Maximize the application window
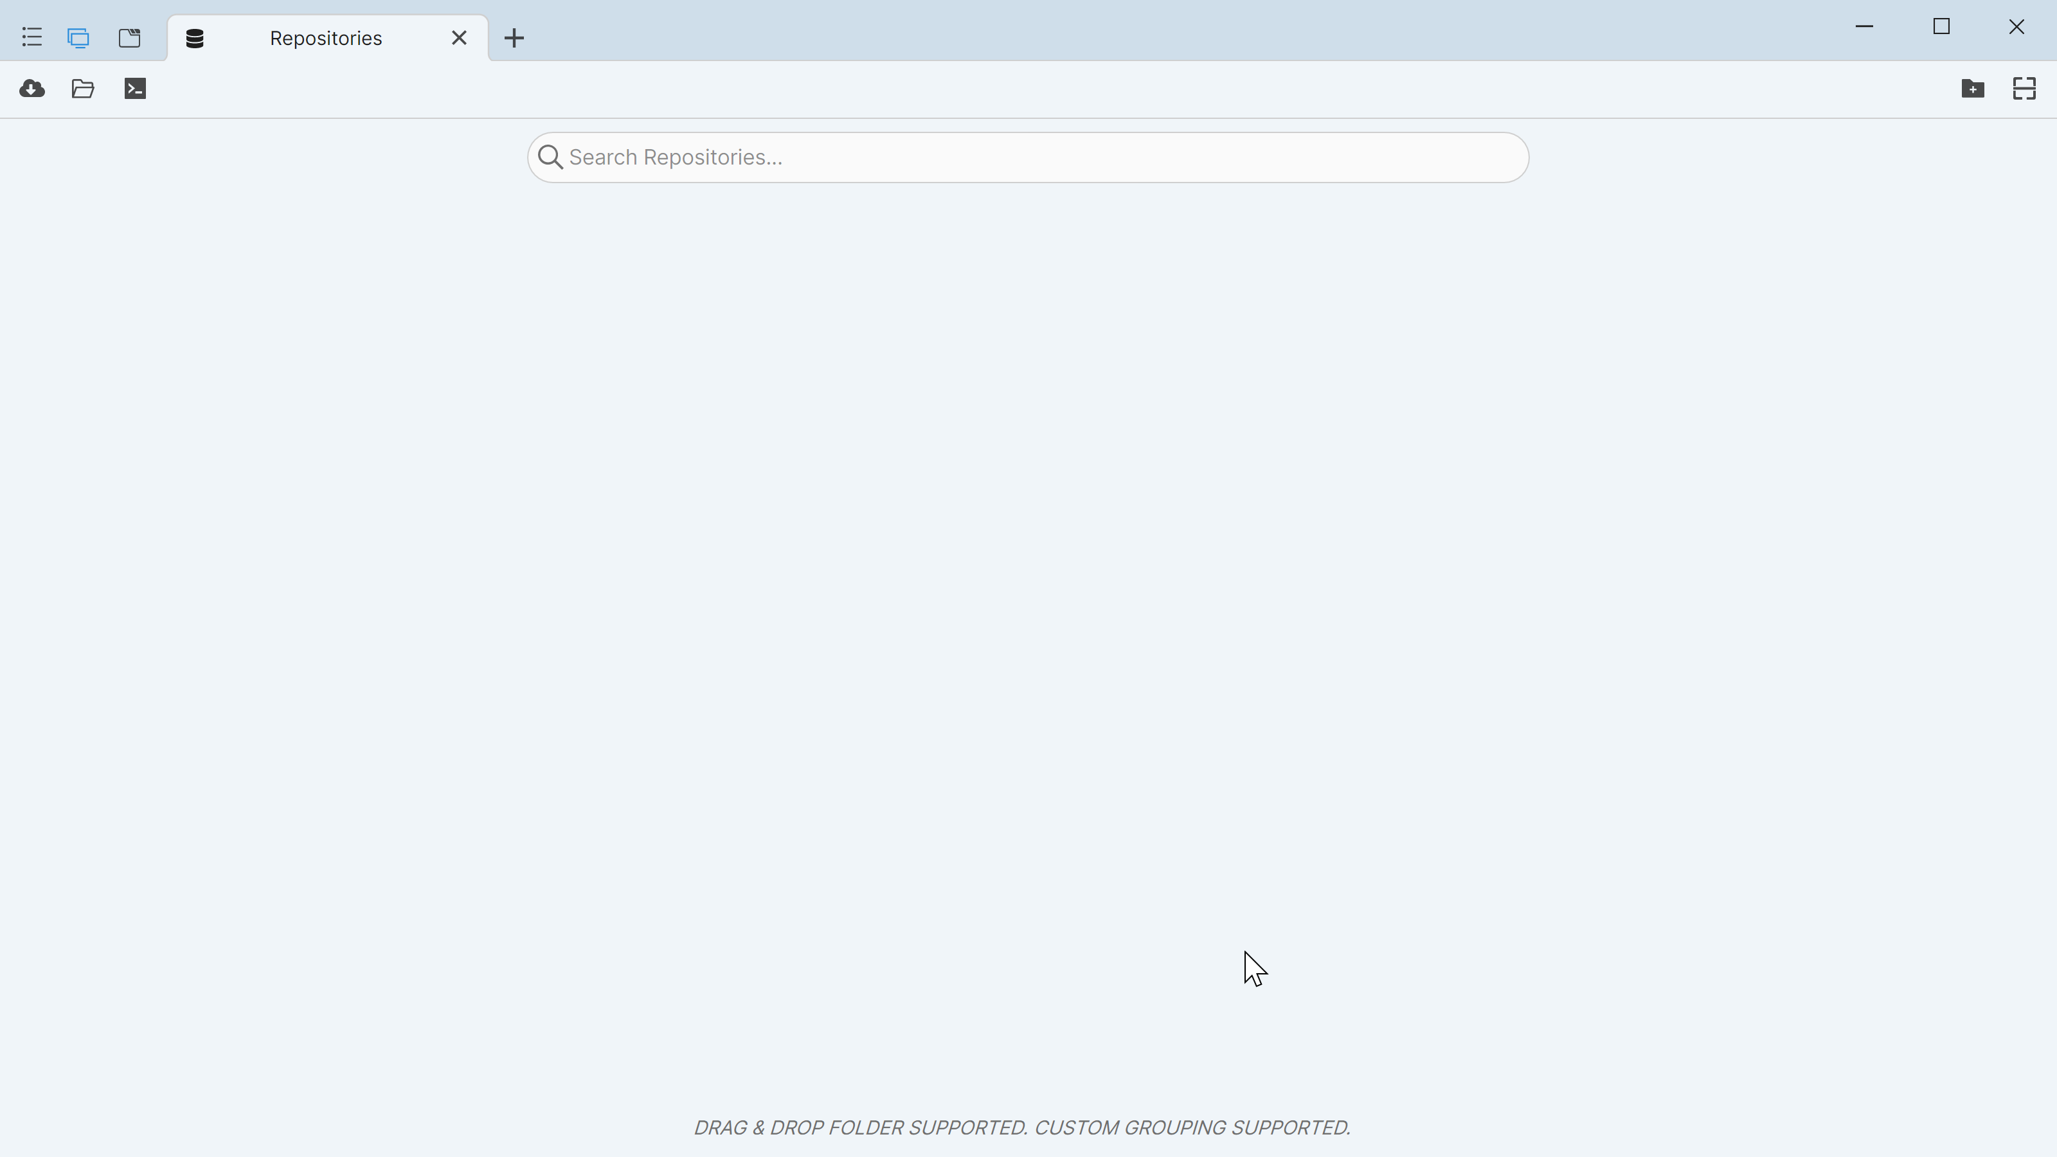 click(x=1941, y=27)
